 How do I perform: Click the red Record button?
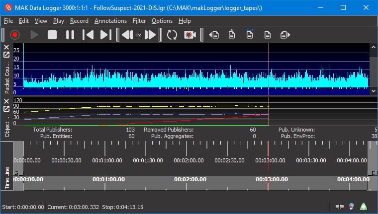click(x=15, y=35)
